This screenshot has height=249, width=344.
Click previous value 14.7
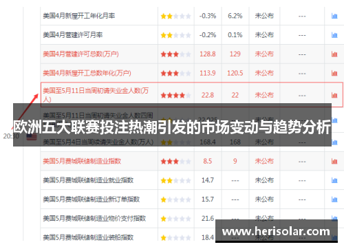coord(208,180)
